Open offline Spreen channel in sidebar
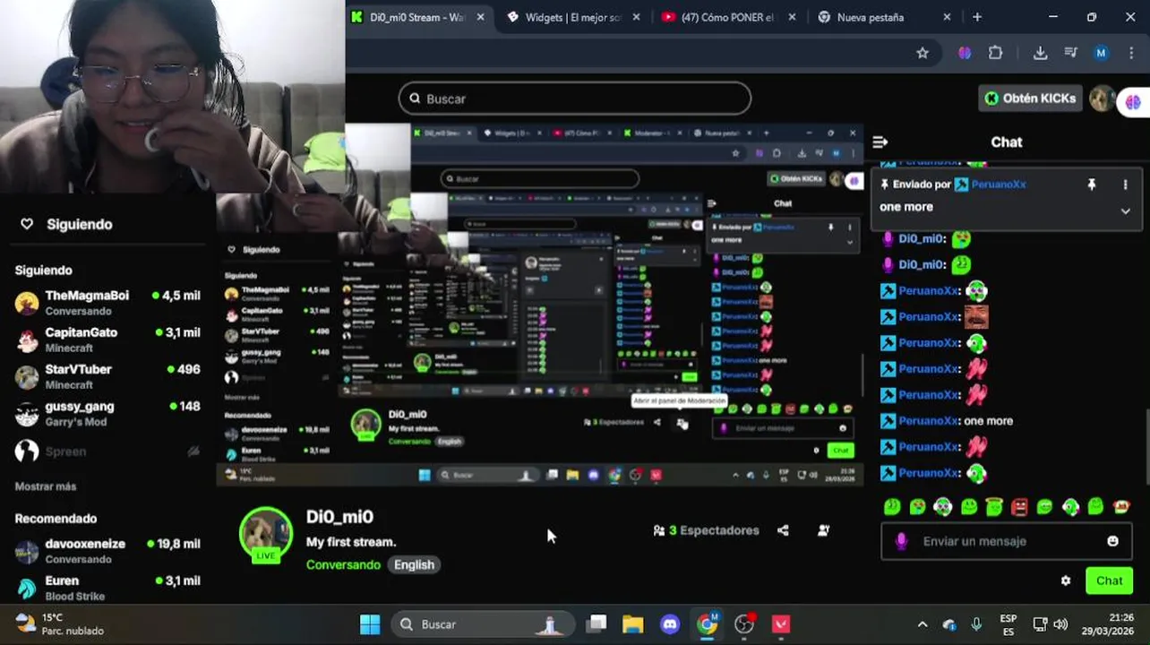1150x645 pixels. click(107, 451)
